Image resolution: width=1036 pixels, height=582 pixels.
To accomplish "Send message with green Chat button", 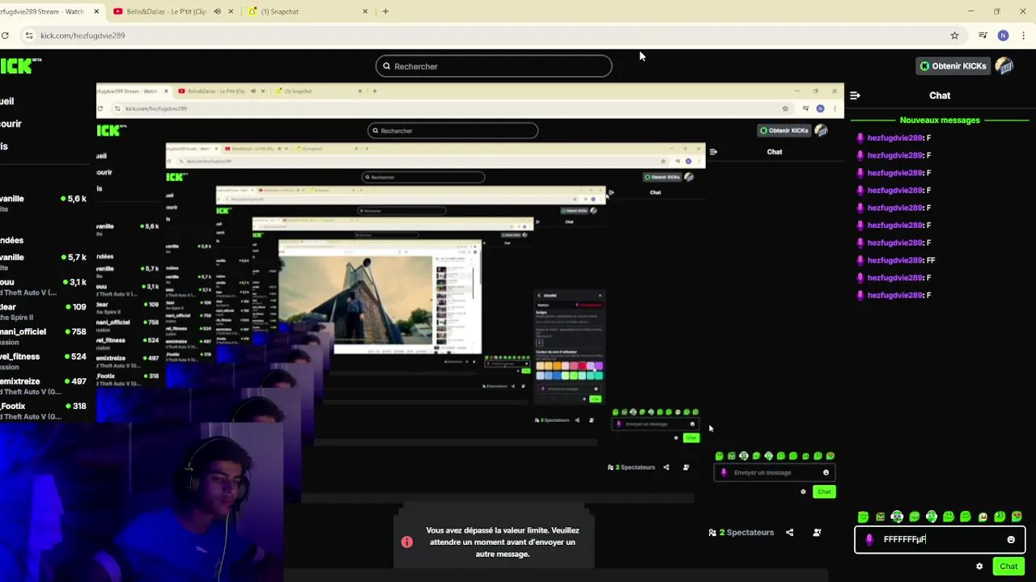I will pos(1008,567).
